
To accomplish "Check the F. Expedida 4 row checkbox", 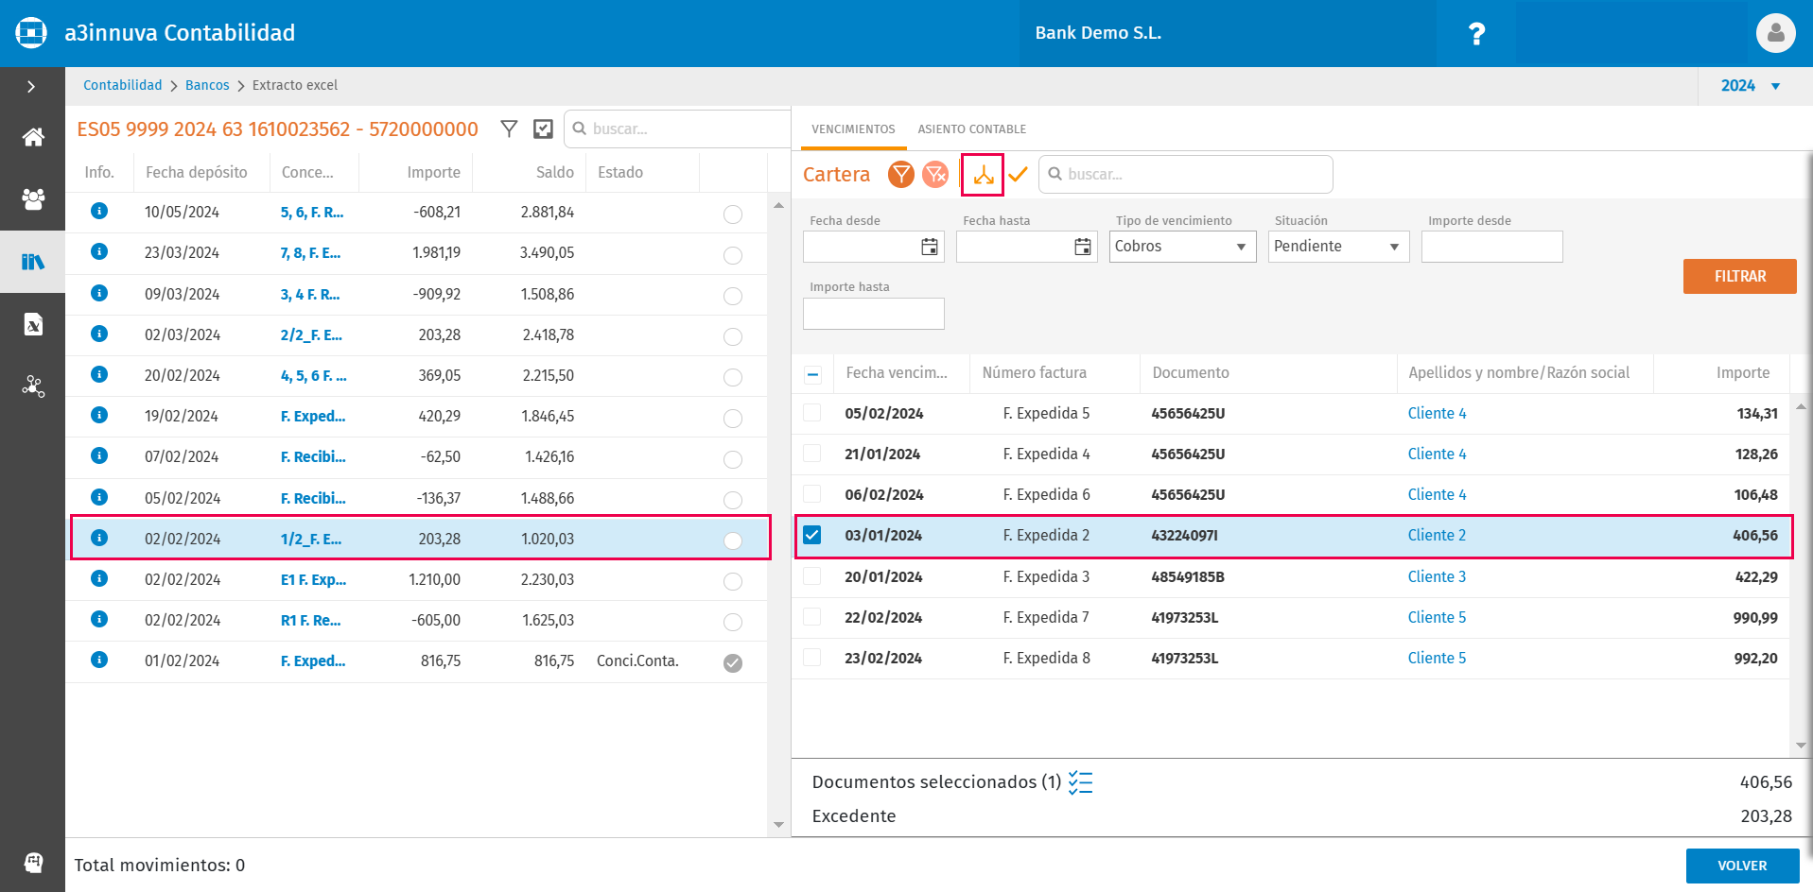I will click(812, 454).
